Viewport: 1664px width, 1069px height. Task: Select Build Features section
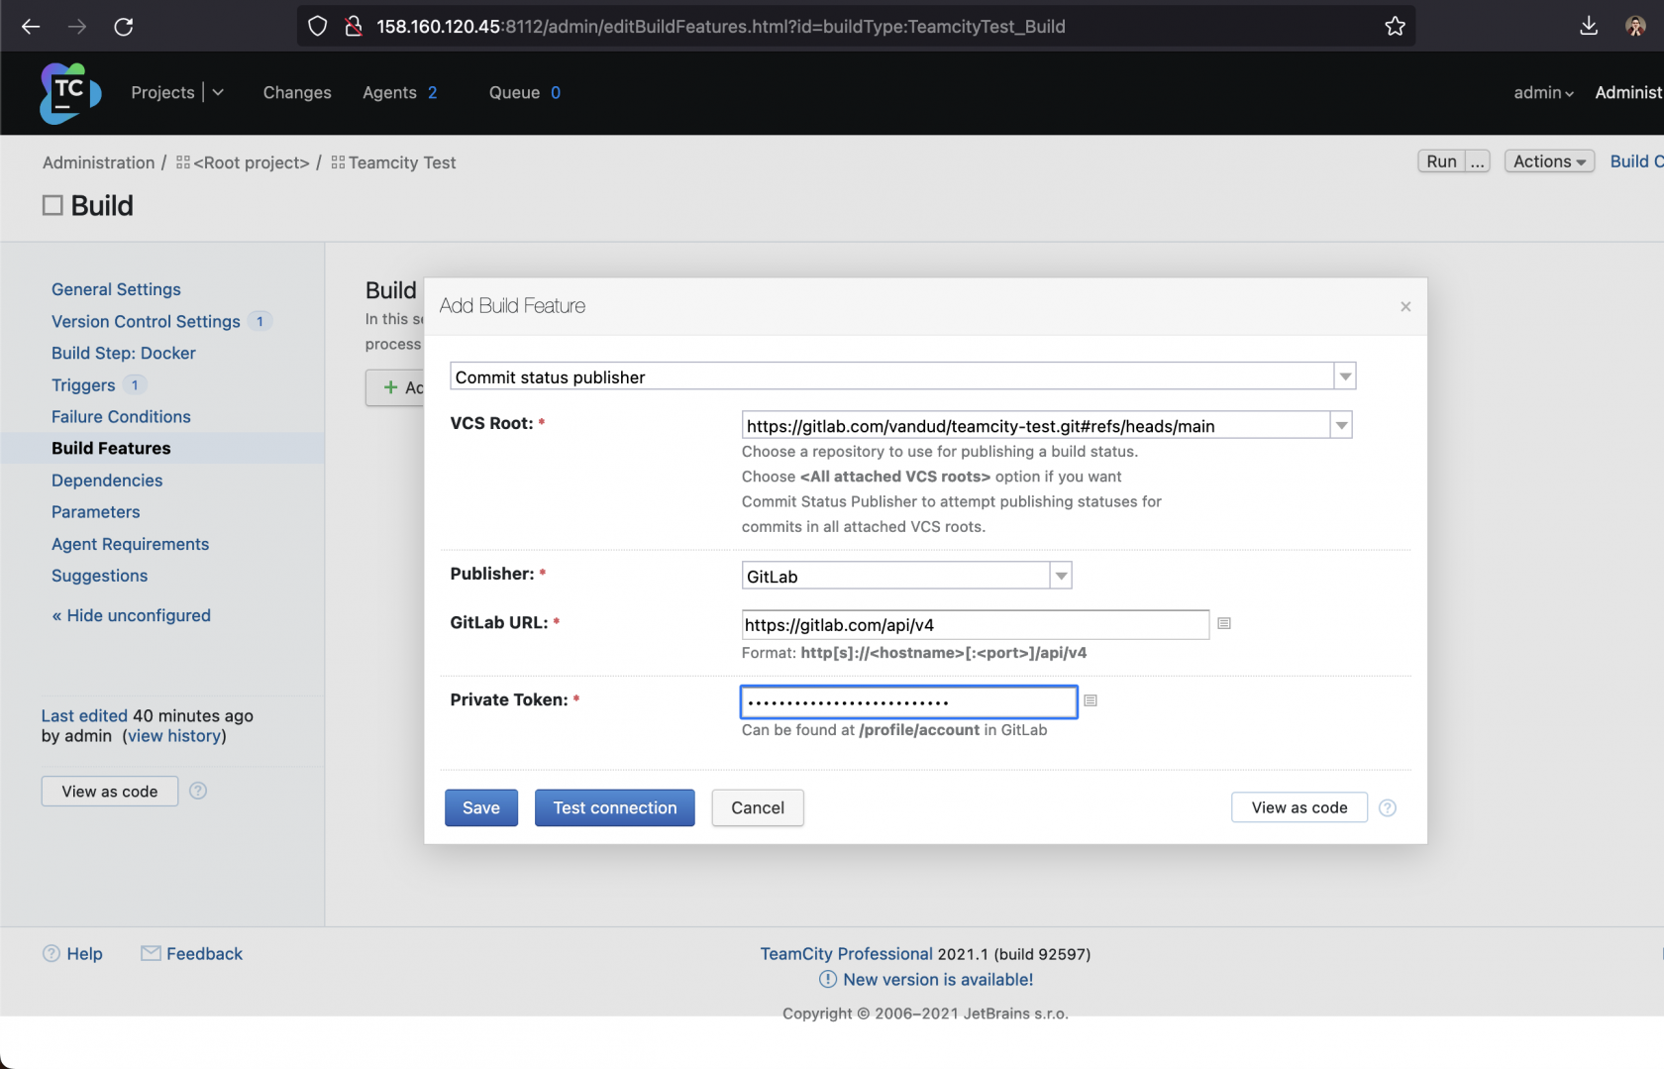(111, 448)
